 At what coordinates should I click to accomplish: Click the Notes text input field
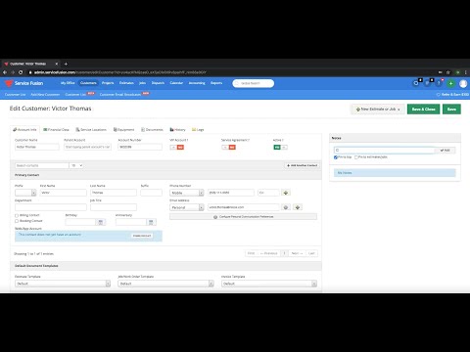pos(384,151)
